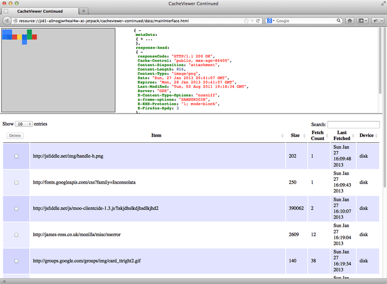Select the james-ross.co.uk/mozilla/misc/nserror entry
Screen dimensions: 387x284
[x=77, y=234]
